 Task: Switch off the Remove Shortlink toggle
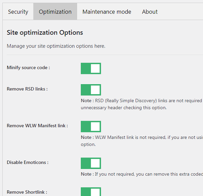point(91,192)
